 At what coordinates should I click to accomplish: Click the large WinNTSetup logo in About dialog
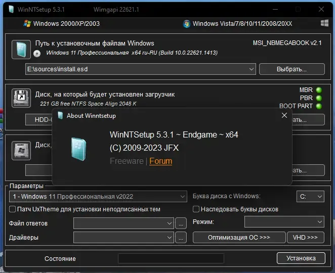click(78, 149)
